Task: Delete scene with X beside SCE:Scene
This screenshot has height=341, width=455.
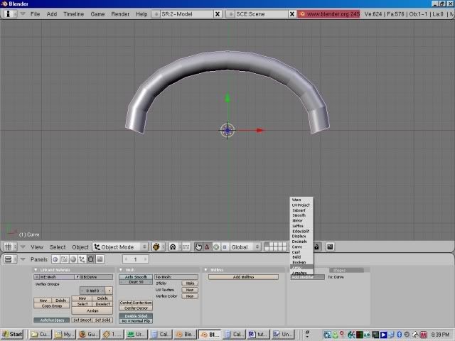Action: [x=292, y=14]
